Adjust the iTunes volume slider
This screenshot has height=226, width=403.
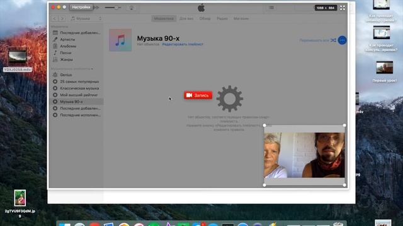113,8
